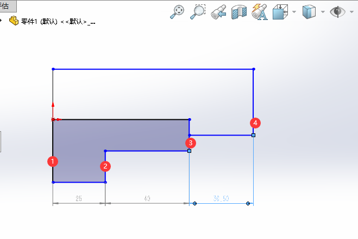Expand the View Orientation dropdown arrow
Image resolution: width=358 pixels, height=239 pixels.
294,12
